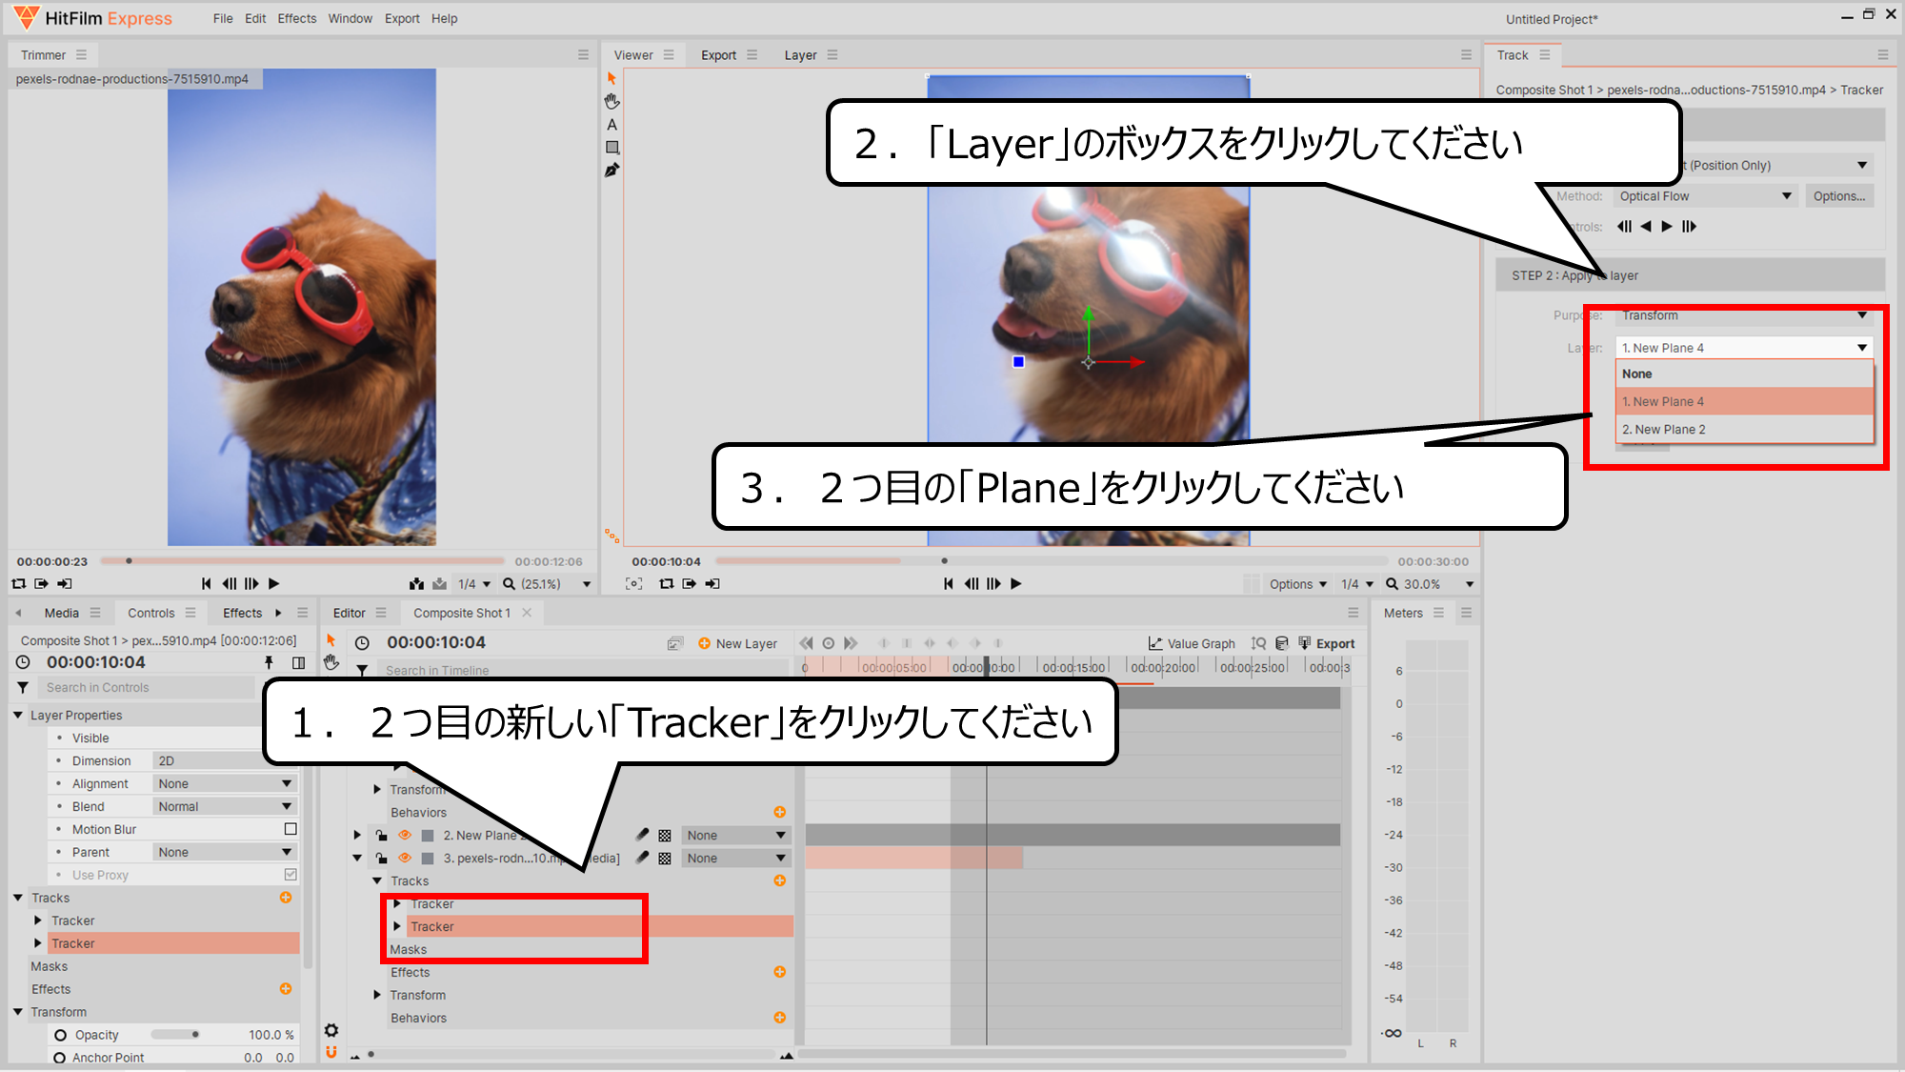Toggle Use Proxy checkbox
The height and width of the screenshot is (1072, 1905).
point(291,875)
